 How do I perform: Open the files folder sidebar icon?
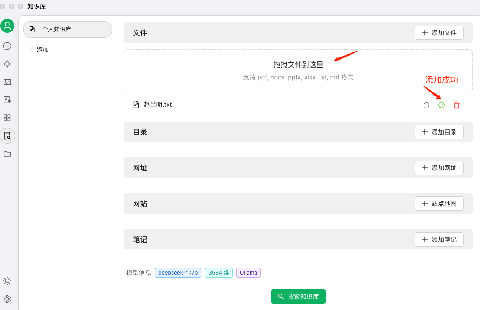pyautogui.click(x=7, y=154)
